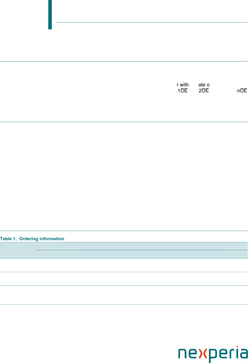Click the horizontal rule below the 'nOE' section
The image size is (248, 363).
124,122
